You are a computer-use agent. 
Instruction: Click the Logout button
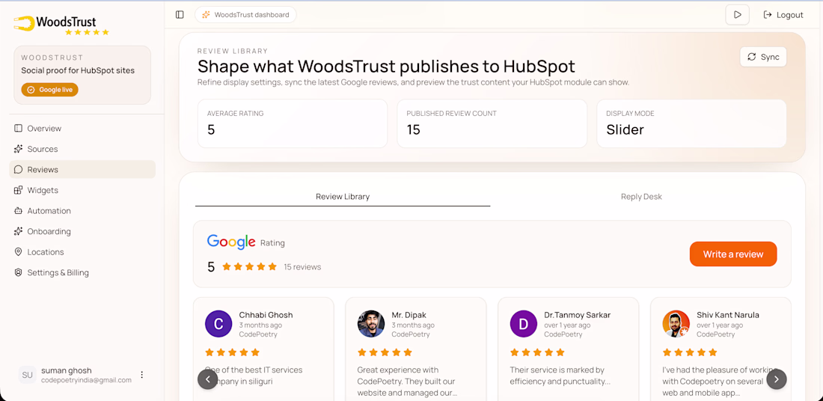pyautogui.click(x=783, y=15)
